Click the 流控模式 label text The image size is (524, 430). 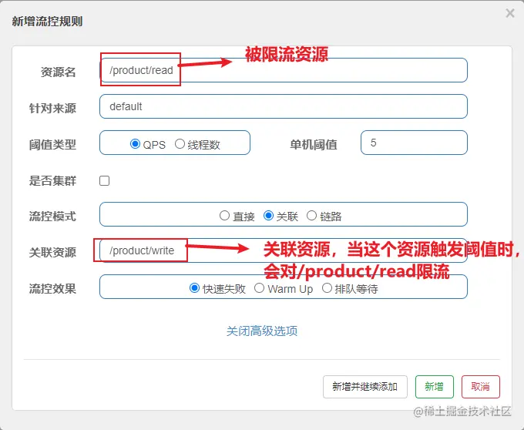click(52, 217)
